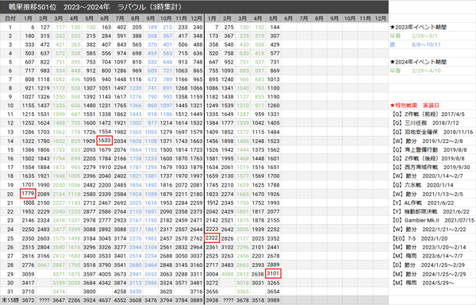
Task: Select the entry 【EO】7-5 2023/1/20
Action: [x=419, y=238]
